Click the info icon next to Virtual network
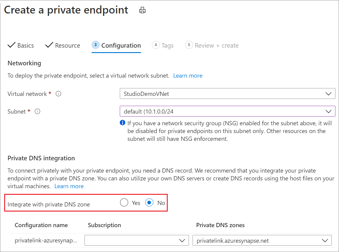 pyautogui.click(x=59, y=93)
